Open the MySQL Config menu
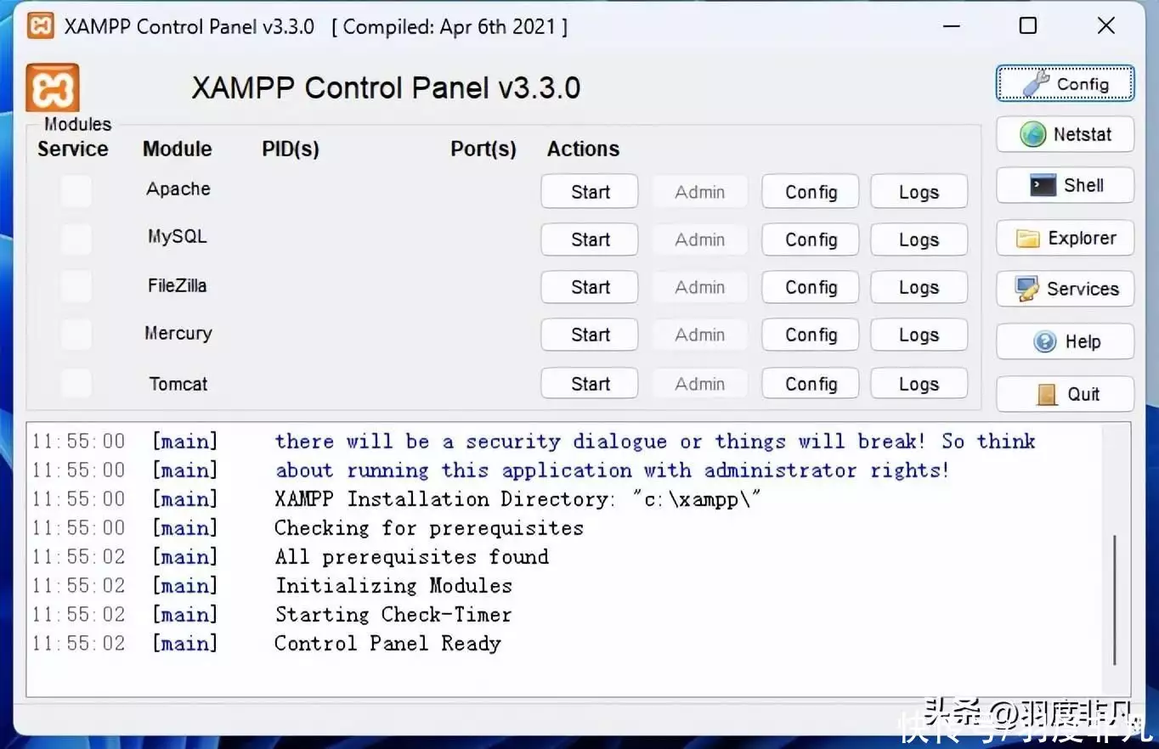This screenshot has height=749, width=1159. pyautogui.click(x=811, y=239)
